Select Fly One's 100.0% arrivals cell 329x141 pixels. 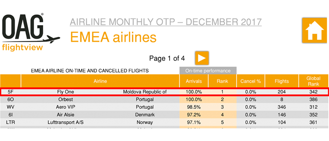[x=194, y=92]
